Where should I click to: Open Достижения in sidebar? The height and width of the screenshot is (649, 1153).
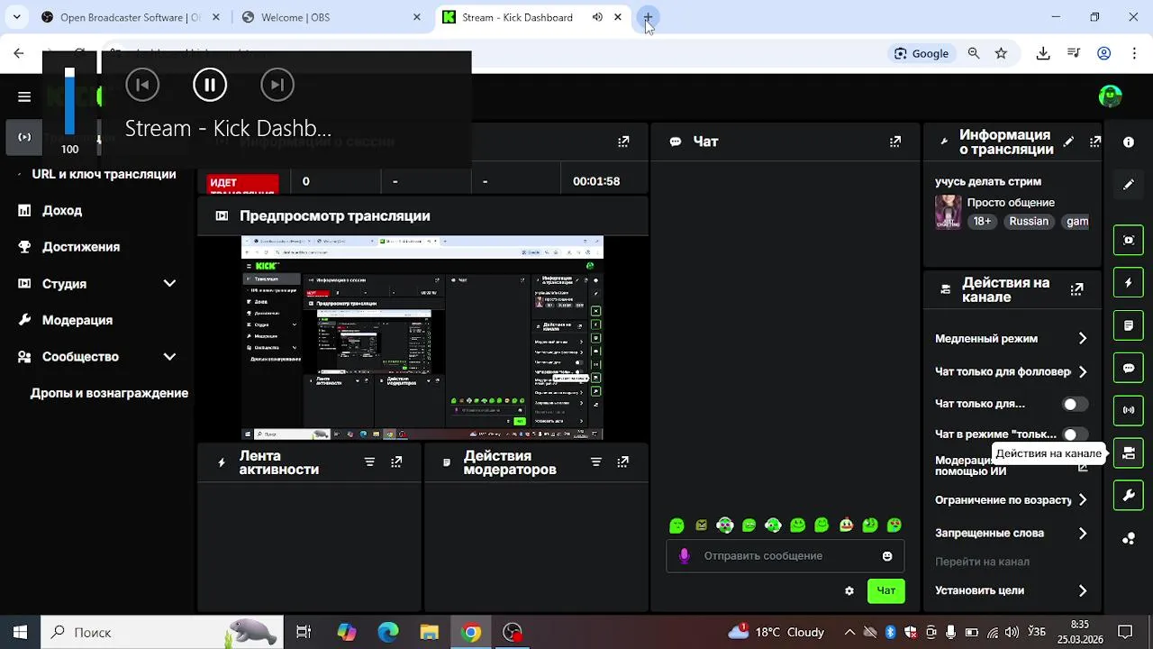pyautogui.click(x=81, y=247)
